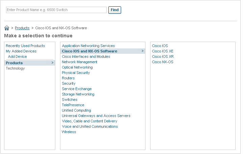Viewport: 243px width, 154px height.
Task: Select the Technology category
Action: click(15, 68)
